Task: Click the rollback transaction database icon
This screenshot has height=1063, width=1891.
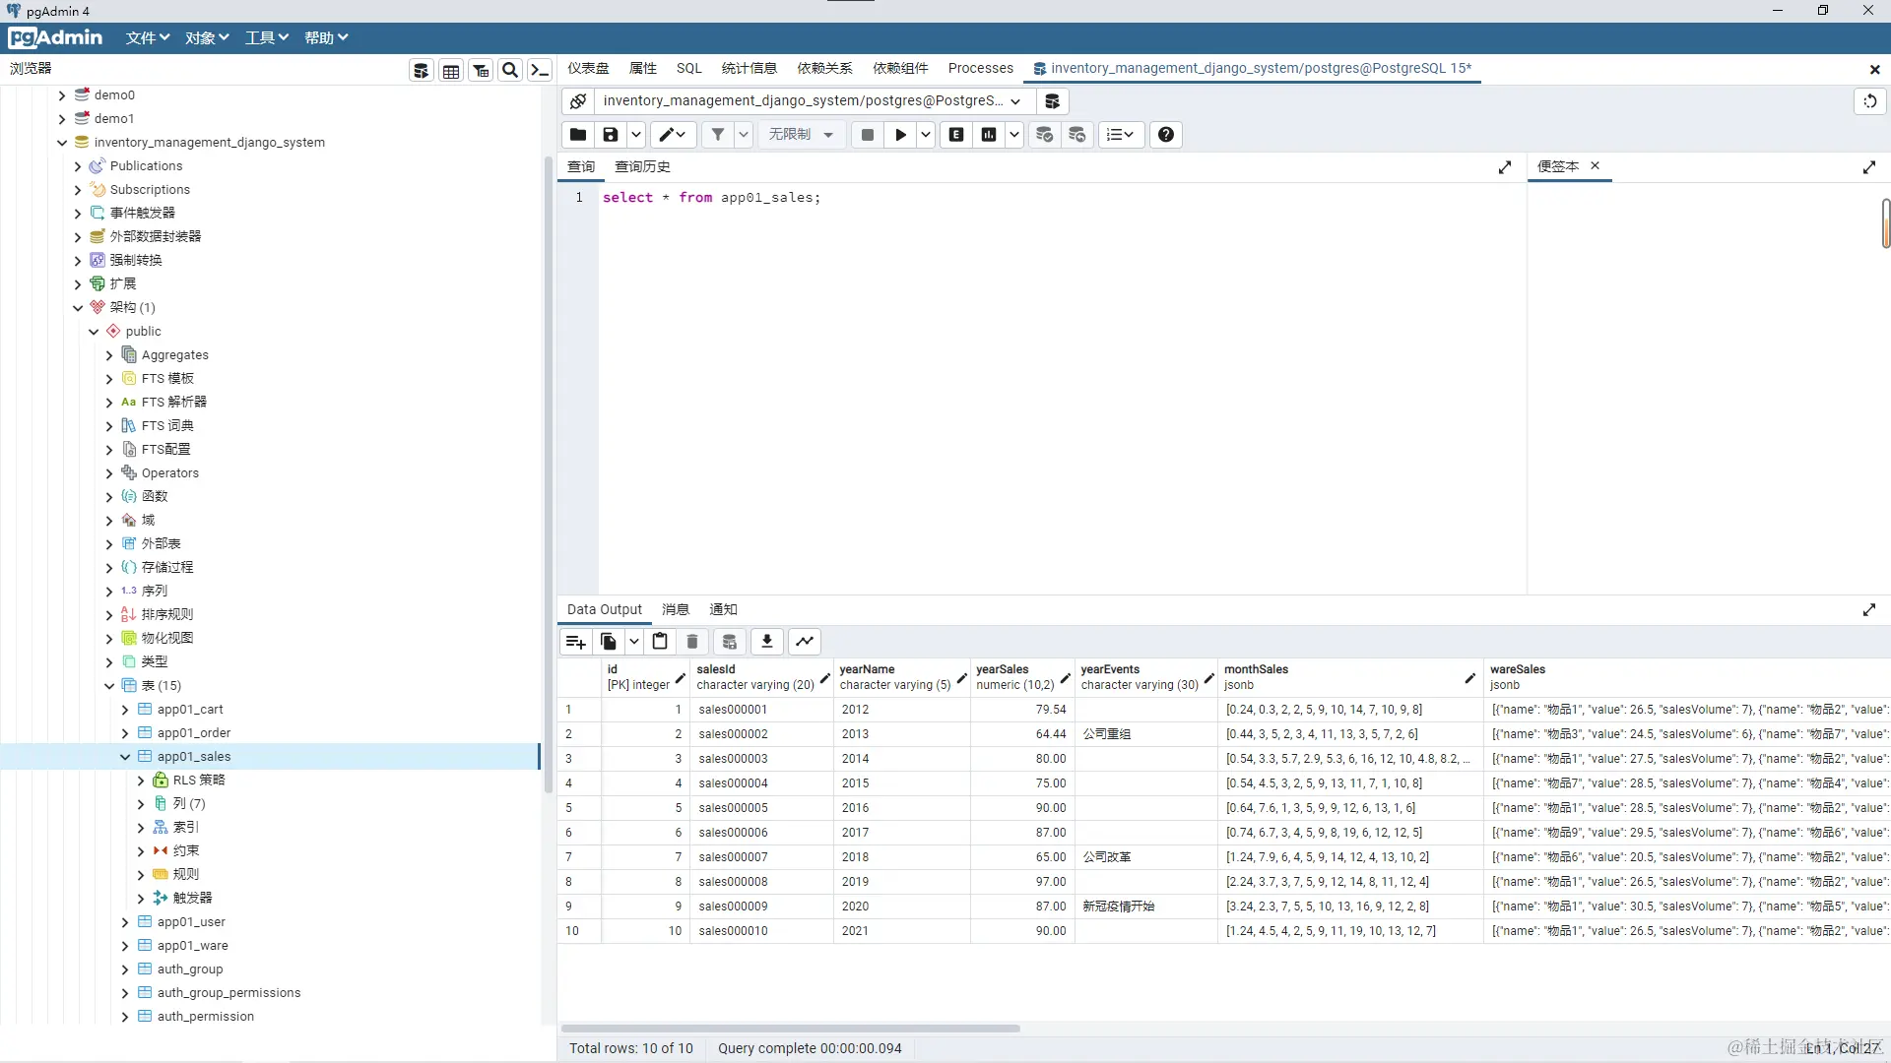Action: tap(1077, 135)
